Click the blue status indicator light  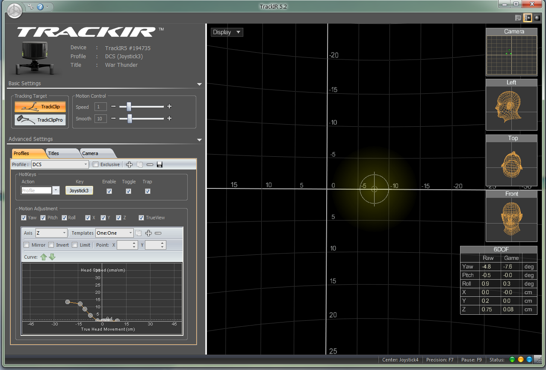click(529, 360)
